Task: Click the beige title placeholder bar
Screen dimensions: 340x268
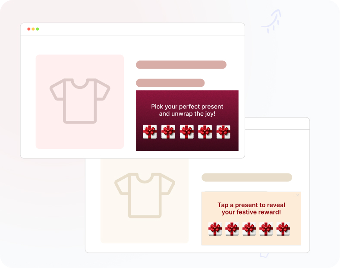Action: pos(247,177)
